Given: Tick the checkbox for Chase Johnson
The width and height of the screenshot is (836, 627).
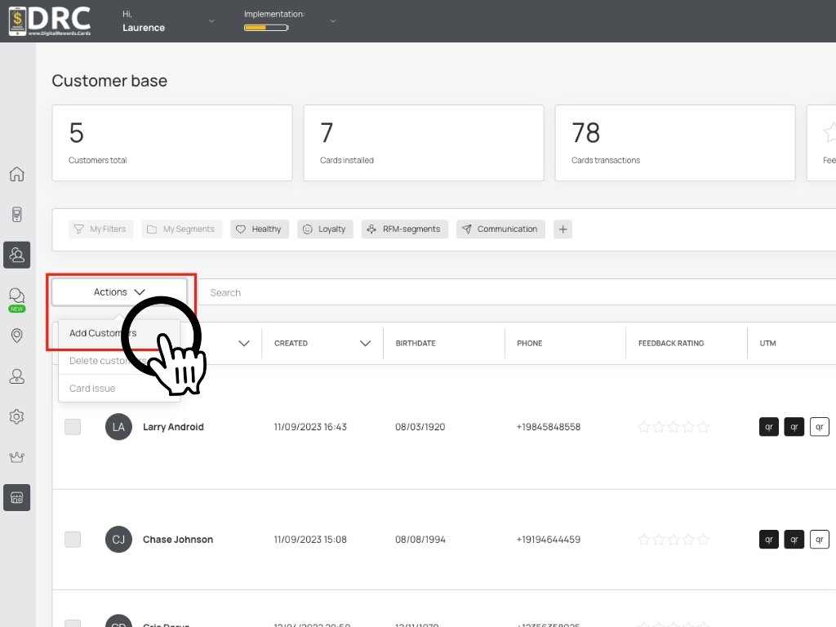Looking at the screenshot, I should (73, 539).
